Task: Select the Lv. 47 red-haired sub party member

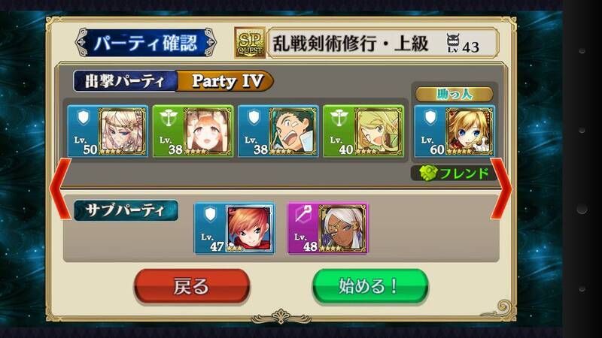Action: click(235, 229)
